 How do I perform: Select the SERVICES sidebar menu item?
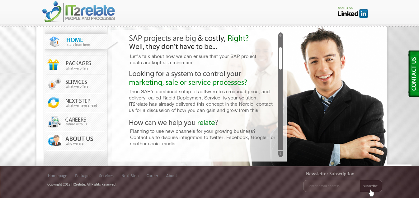click(x=77, y=84)
